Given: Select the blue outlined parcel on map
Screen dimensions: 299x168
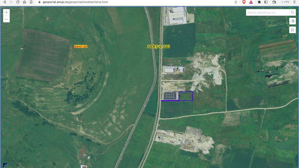Looking at the screenshot, I should [x=186, y=96].
